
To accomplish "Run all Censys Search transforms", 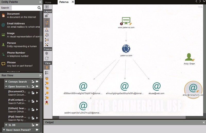I will point(37,81).
